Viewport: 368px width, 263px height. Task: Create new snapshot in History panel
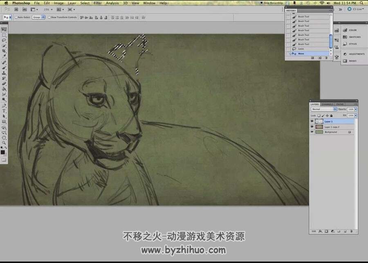pyautogui.click(x=320, y=58)
